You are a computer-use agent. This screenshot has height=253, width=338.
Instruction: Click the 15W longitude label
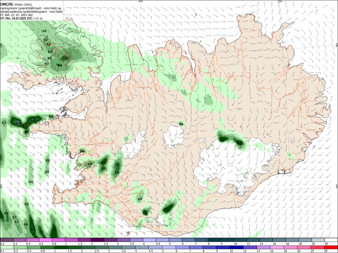coord(279,1)
